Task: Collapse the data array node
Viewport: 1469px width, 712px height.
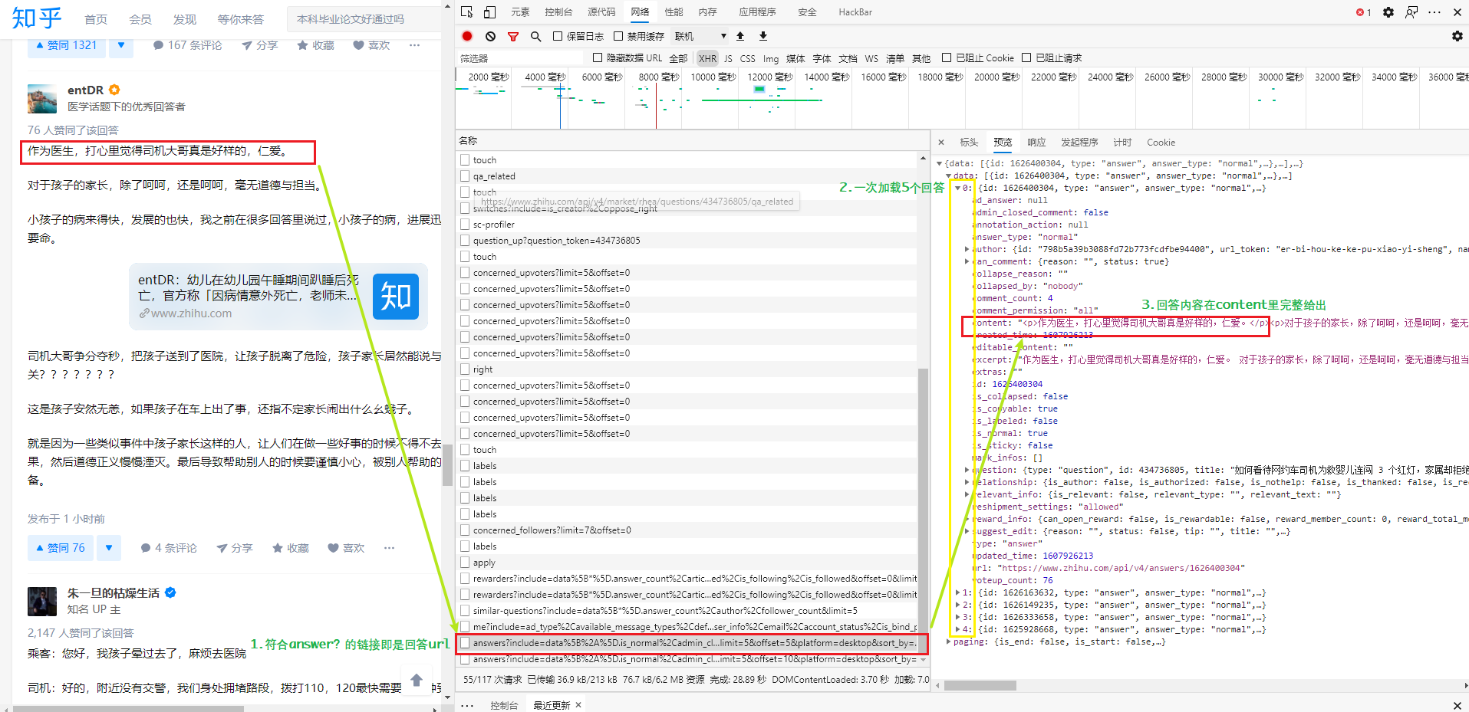Action: (x=949, y=176)
